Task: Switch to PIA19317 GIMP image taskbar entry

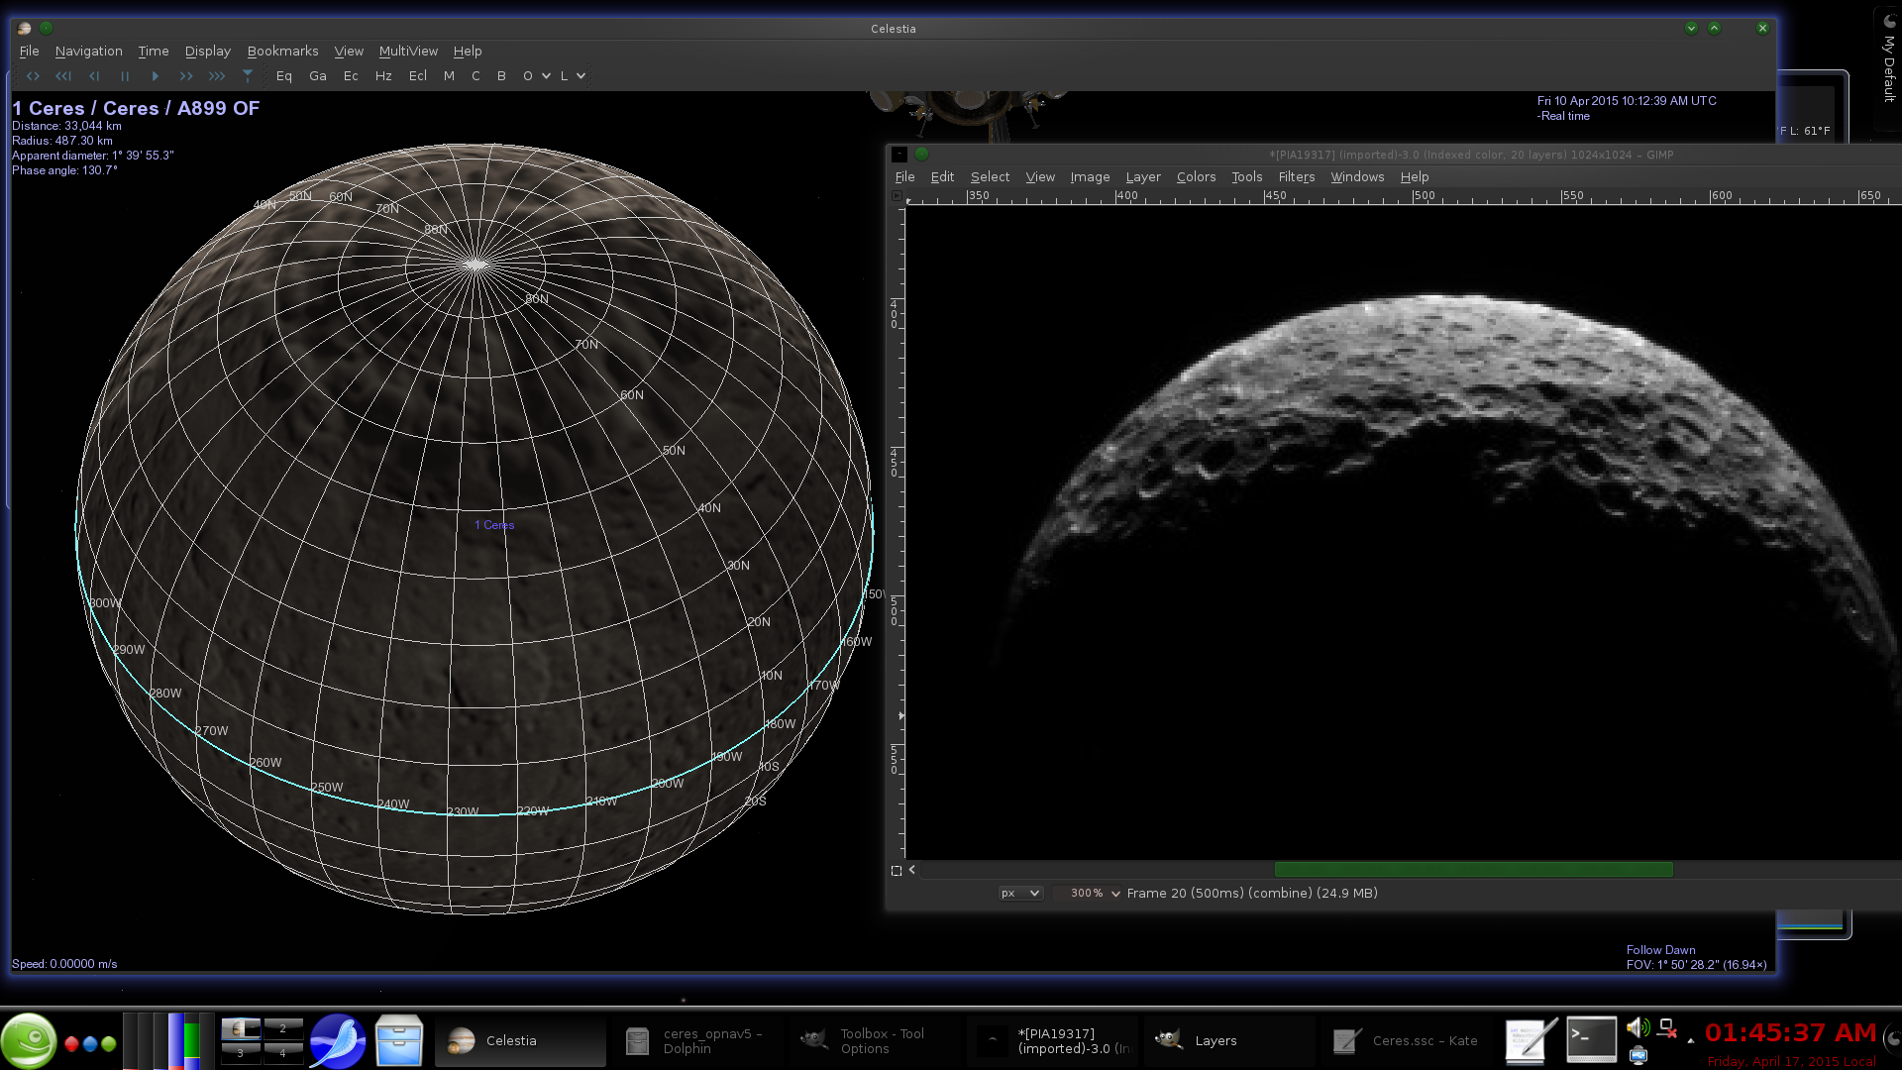Action: click(x=1052, y=1041)
